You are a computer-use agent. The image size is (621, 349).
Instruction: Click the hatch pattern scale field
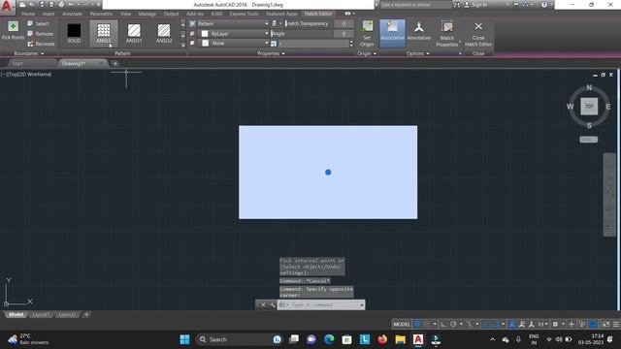[x=313, y=44]
